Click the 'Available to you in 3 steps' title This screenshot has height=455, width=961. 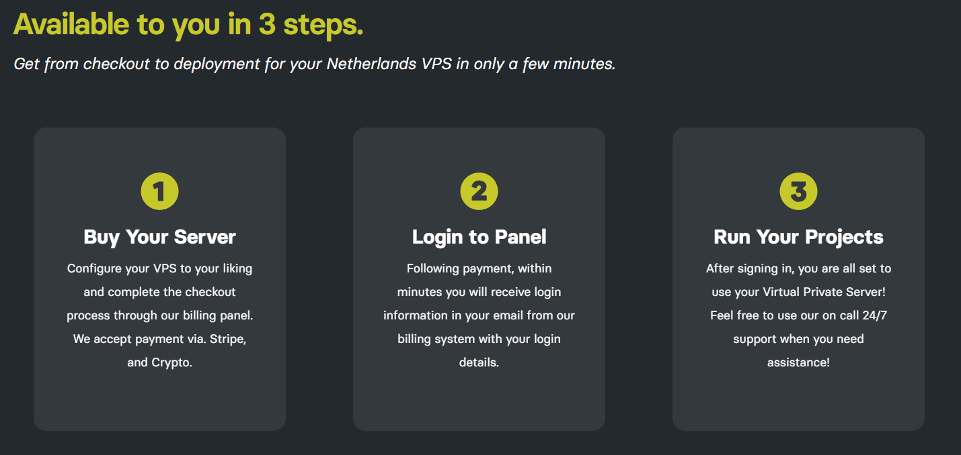(x=188, y=25)
